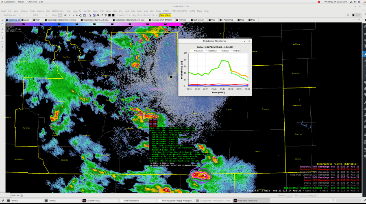Open the Radar menu
Image resolution: width=366 pixels, height=204 pixels.
coord(157,11)
